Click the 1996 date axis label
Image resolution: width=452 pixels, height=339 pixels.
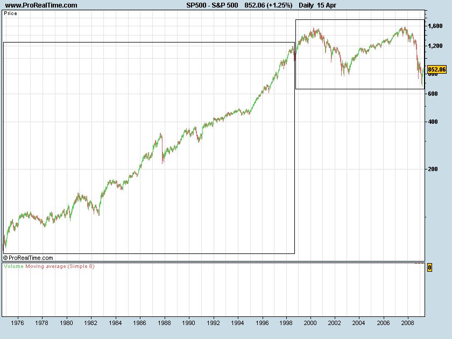pyautogui.click(x=262, y=322)
